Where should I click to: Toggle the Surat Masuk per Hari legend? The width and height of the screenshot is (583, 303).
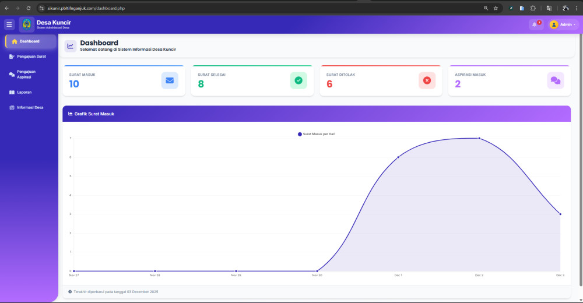[317, 134]
